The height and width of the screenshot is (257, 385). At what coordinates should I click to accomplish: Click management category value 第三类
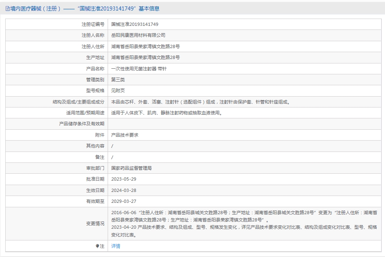[x=118, y=80]
